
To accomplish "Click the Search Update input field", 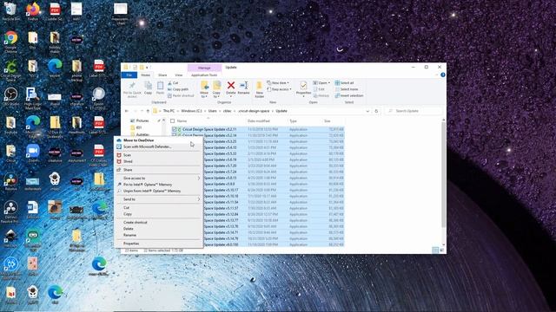I will click(x=414, y=111).
